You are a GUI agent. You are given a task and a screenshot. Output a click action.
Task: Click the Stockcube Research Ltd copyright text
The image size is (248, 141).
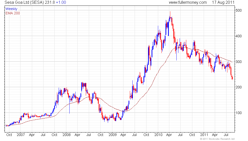pos(217,139)
